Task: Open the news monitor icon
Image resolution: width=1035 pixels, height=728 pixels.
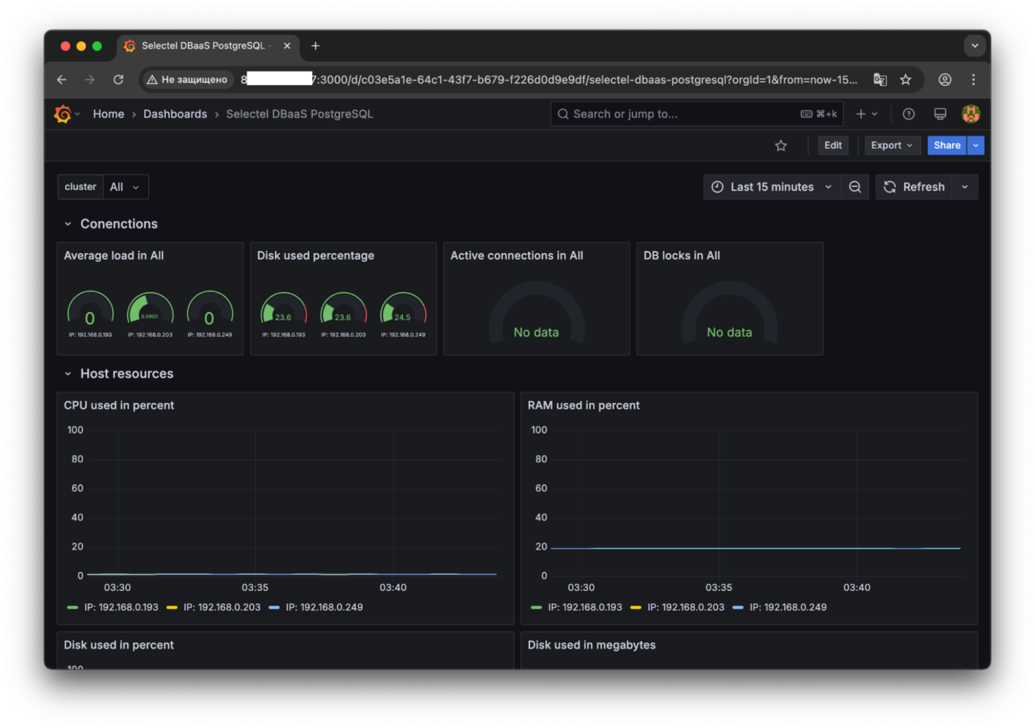Action: pos(940,114)
